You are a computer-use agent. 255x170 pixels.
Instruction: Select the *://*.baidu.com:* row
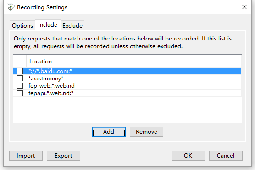[127, 71]
